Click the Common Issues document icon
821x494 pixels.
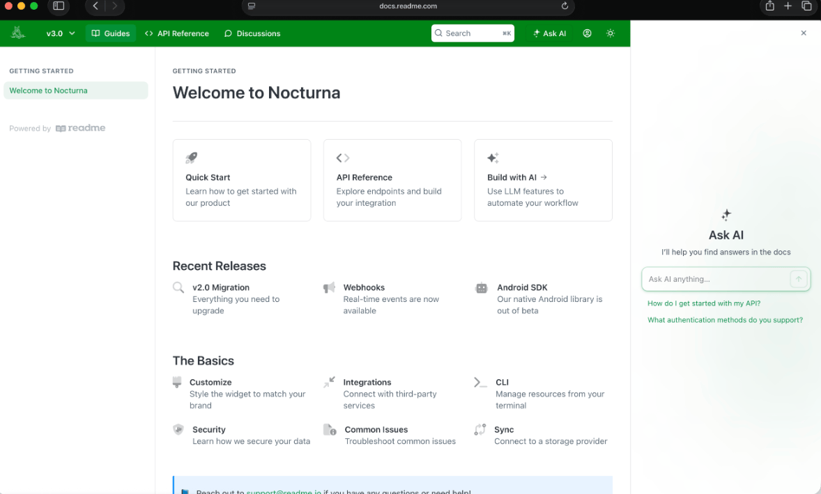tap(330, 430)
